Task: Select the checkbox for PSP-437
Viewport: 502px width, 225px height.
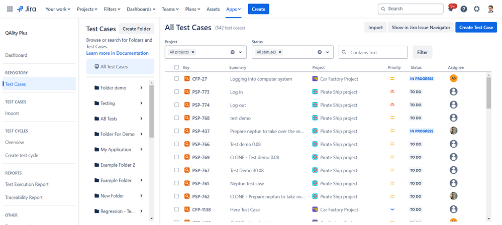Action: 176,131
